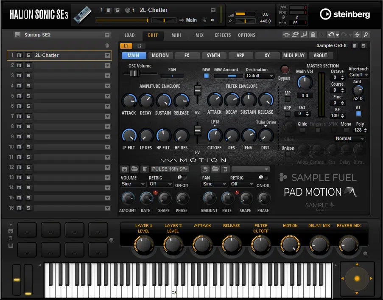The height and width of the screenshot is (300, 383).
Task: Open the MW Destination Cutoff dropdown
Action: (x=260, y=76)
